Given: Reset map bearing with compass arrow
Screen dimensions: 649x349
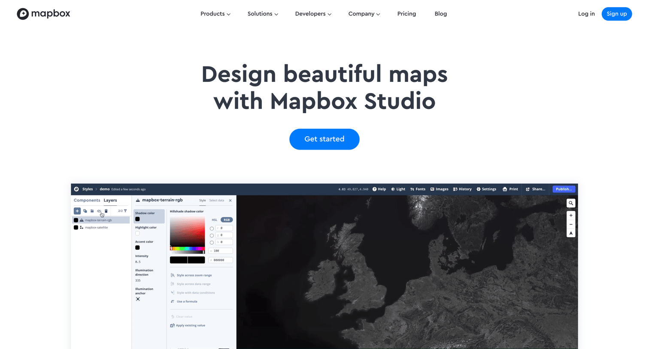Looking at the screenshot, I should click(x=571, y=233).
